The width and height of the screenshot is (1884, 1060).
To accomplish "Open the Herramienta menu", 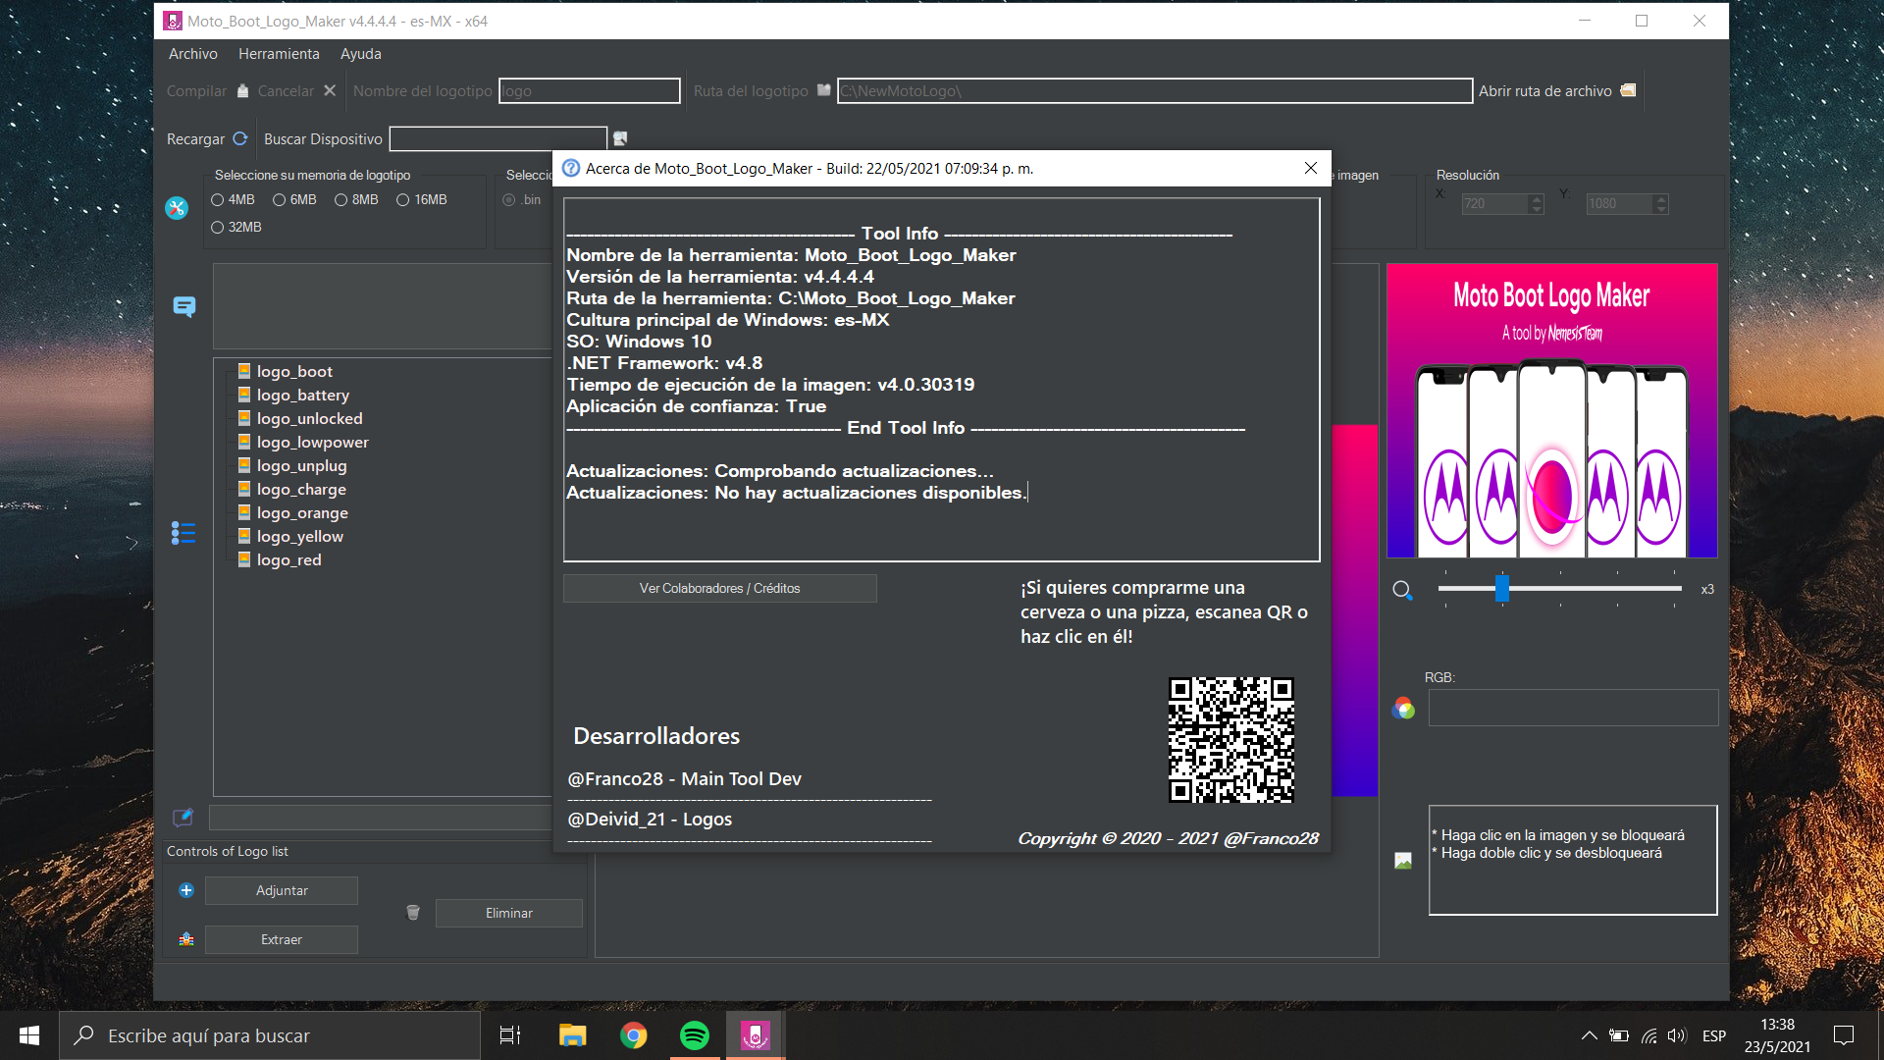I will click(279, 54).
